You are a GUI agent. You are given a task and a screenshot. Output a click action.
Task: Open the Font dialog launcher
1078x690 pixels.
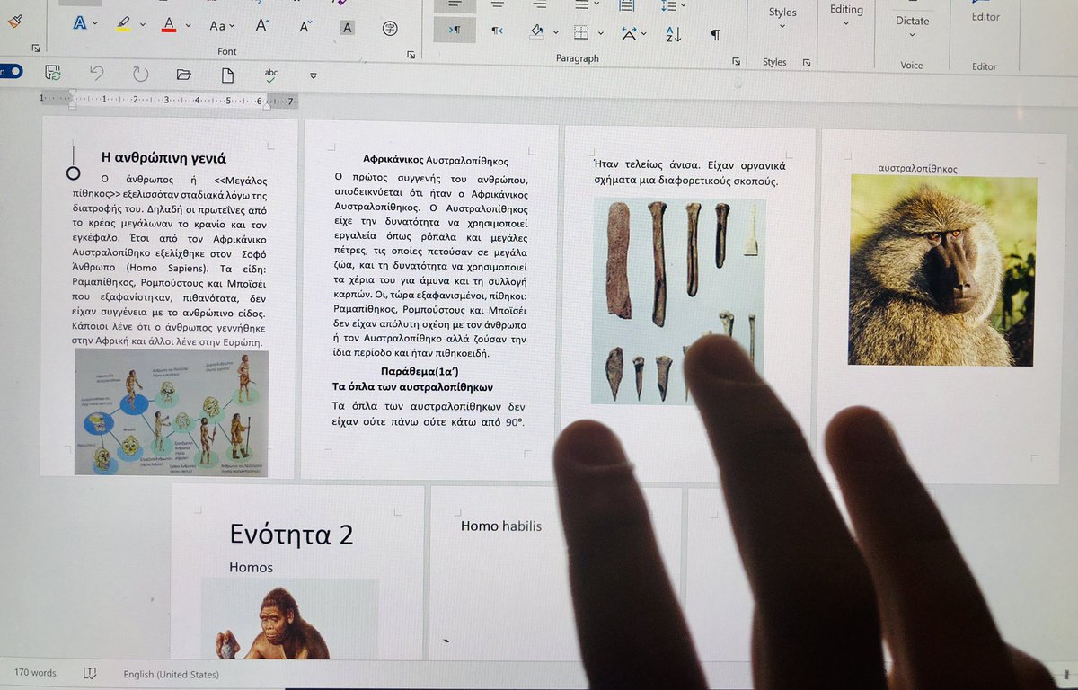tap(411, 55)
